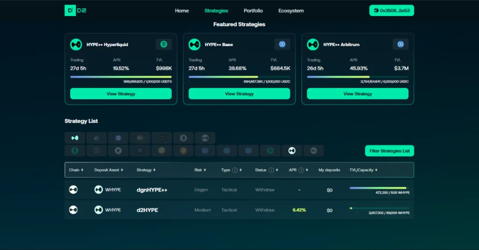The height and width of the screenshot is (250, 479).
Task: Click the gold coin asset filter icon
Action: [161, 151]
